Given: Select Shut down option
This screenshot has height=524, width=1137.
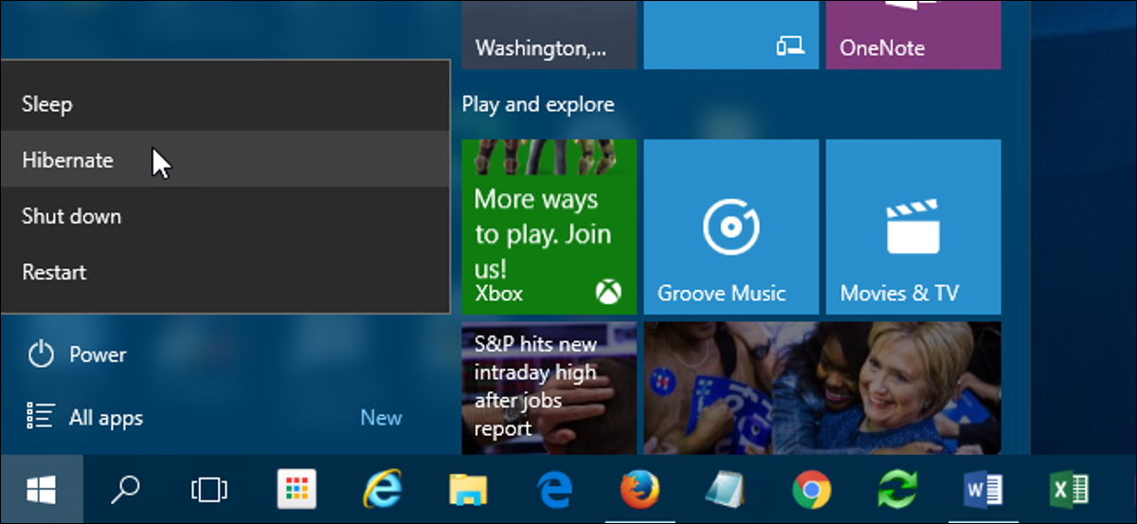Looking at the screenshot, I should tap(225, 215).
